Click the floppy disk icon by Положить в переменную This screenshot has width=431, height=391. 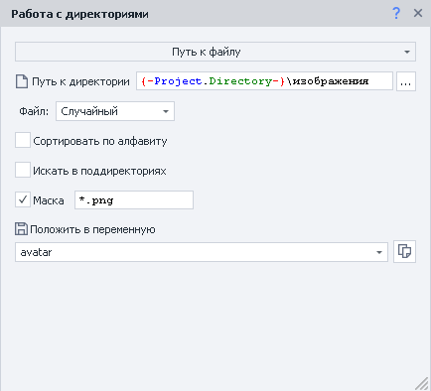tap(21, 229)
